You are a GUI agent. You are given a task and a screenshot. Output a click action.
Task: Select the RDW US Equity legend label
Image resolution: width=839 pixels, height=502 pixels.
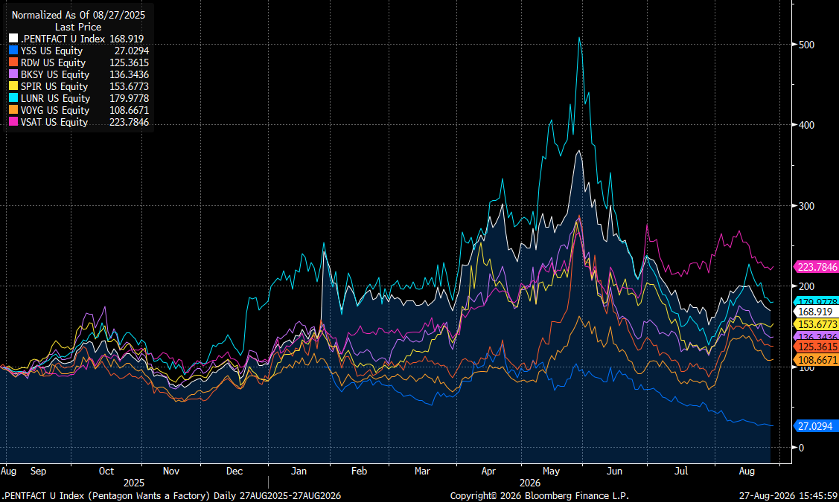(53, 62)
